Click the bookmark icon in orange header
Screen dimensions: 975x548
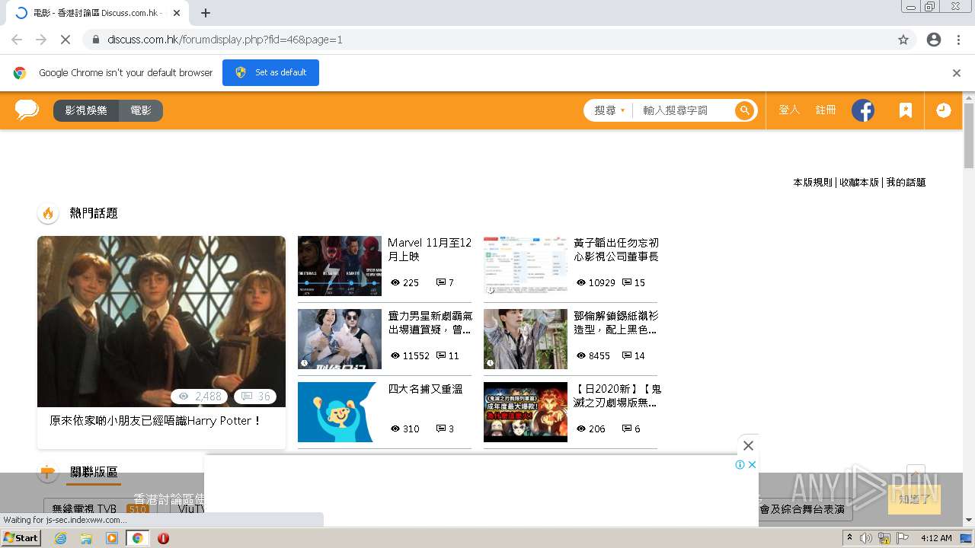[x=905, y=110]
